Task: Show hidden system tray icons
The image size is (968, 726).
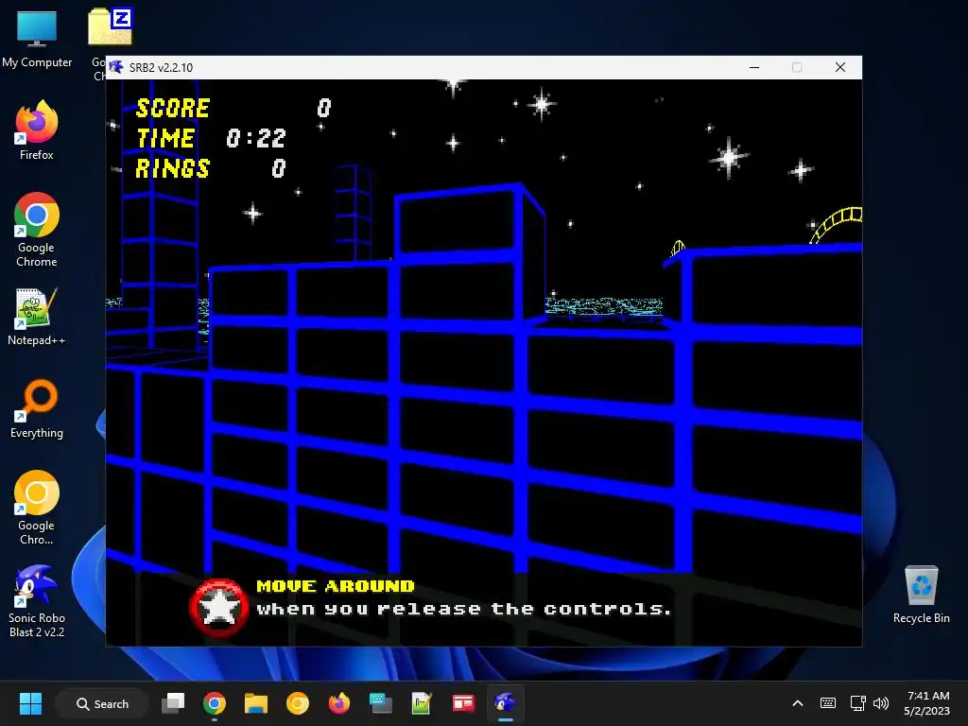Action: pos(798,703)
